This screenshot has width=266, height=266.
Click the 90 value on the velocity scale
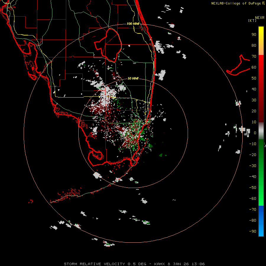[254, 35]
